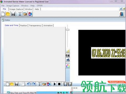Click the exit door icon at top right
Viewport: 126px width, 94px height.
click(121, 14)
